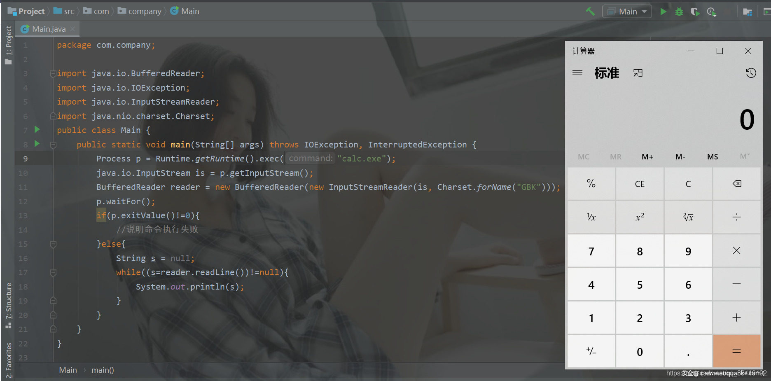Close the Main.java tab
771x381 pixels.
click(72, 29)
